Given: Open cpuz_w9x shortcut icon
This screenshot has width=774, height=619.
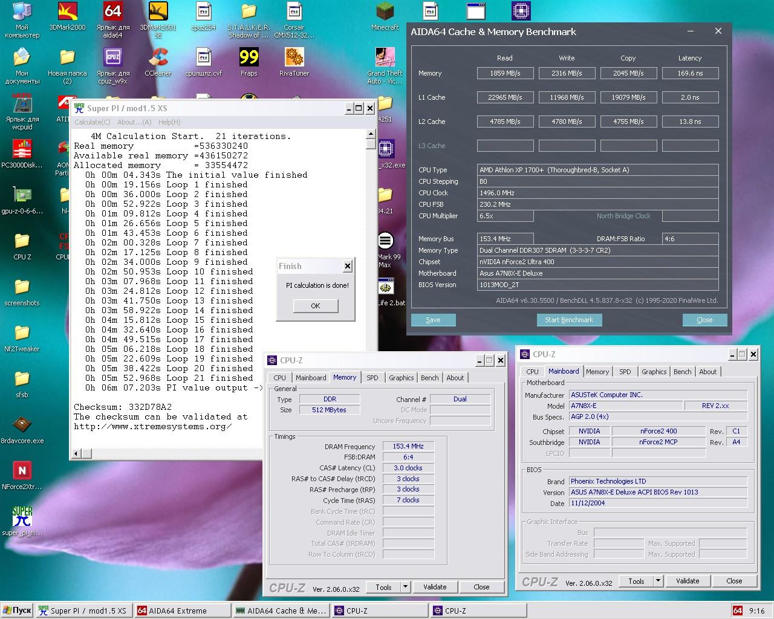Looking at the screenshot, I should (x=113, y=66).
